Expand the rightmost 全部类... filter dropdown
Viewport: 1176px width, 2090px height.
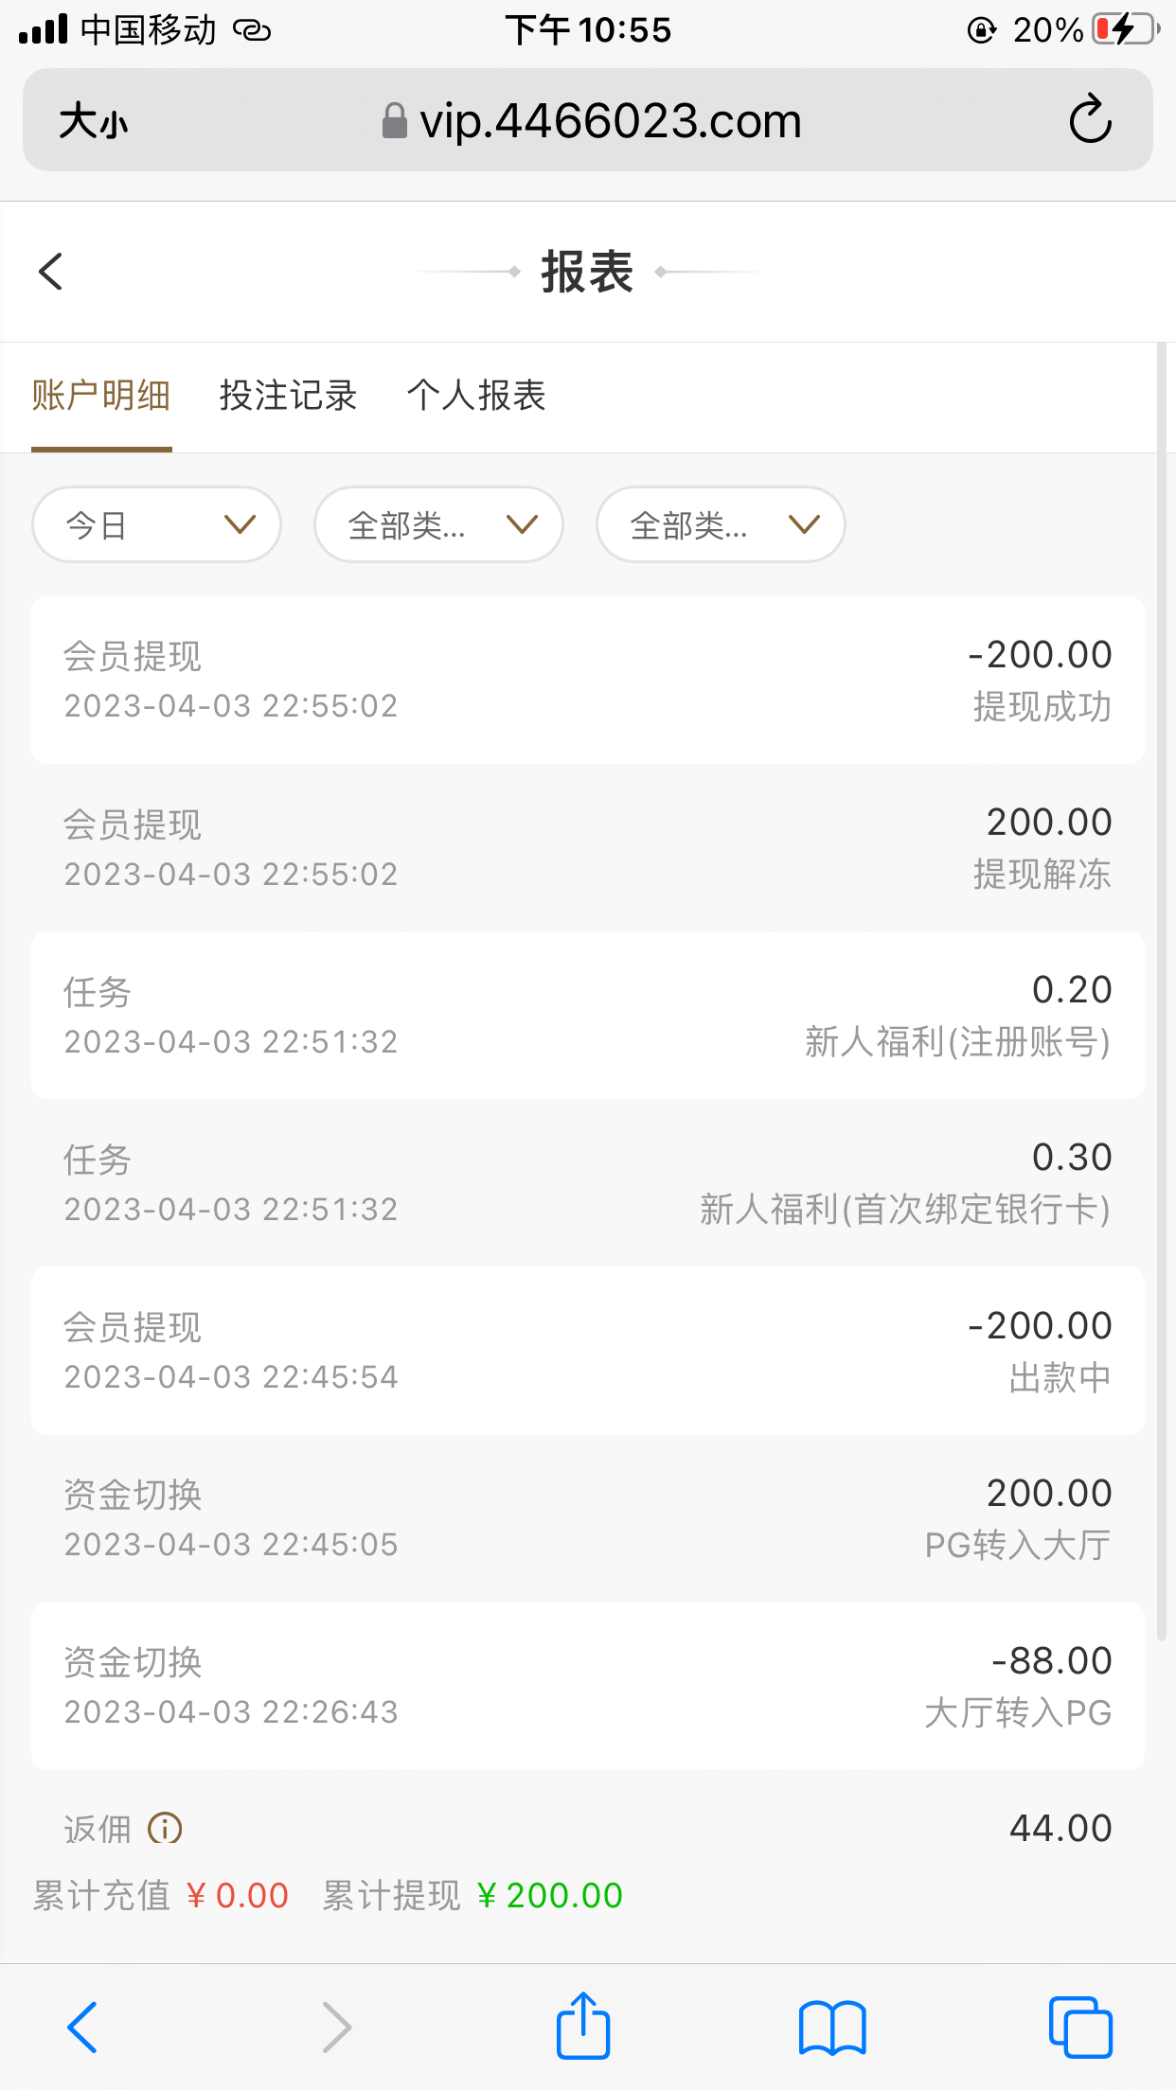pyautogui.click(x=721, y=524)
